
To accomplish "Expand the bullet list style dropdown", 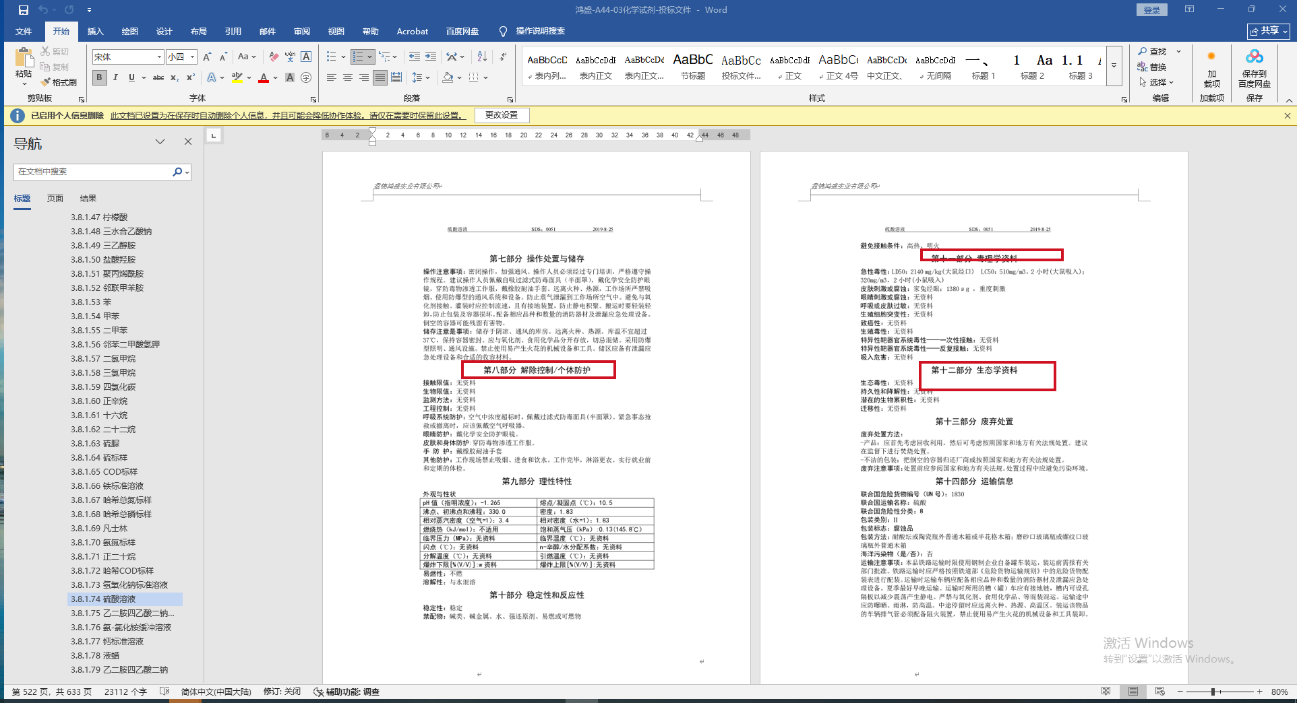I will click(x=343, y=57).
